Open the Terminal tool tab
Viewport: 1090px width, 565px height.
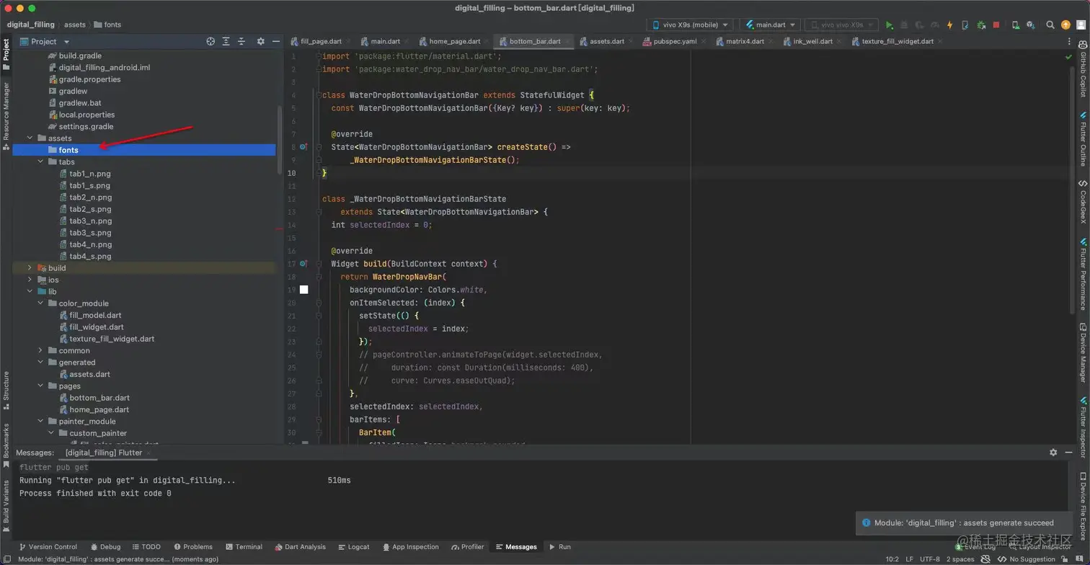pos(243,547)
